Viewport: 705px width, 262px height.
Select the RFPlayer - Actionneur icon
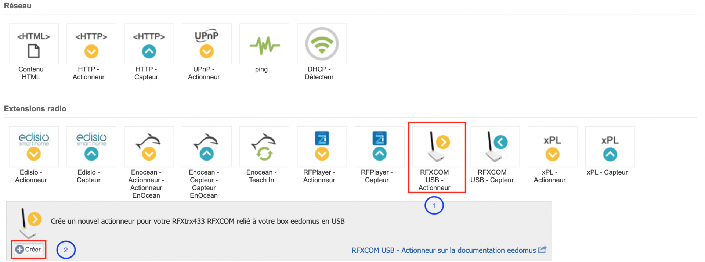pyautogui.click(x=322, y=147)
